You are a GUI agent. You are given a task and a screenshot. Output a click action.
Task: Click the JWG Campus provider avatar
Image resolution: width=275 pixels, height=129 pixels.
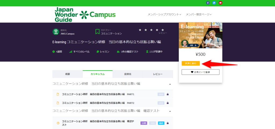click(56, 32)
